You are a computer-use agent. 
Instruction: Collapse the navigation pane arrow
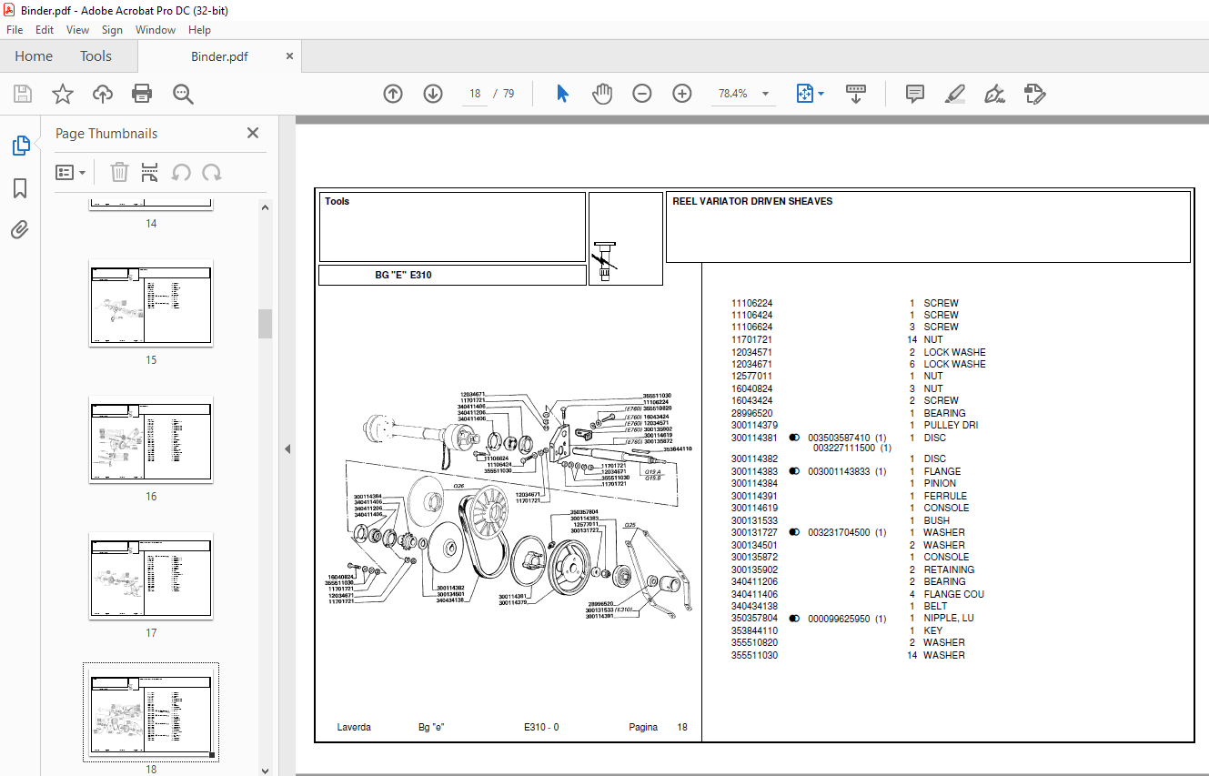click(287, 448)
